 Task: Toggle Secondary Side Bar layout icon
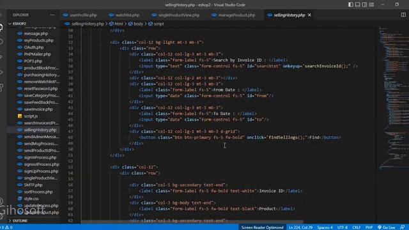(x=364, y=4)
